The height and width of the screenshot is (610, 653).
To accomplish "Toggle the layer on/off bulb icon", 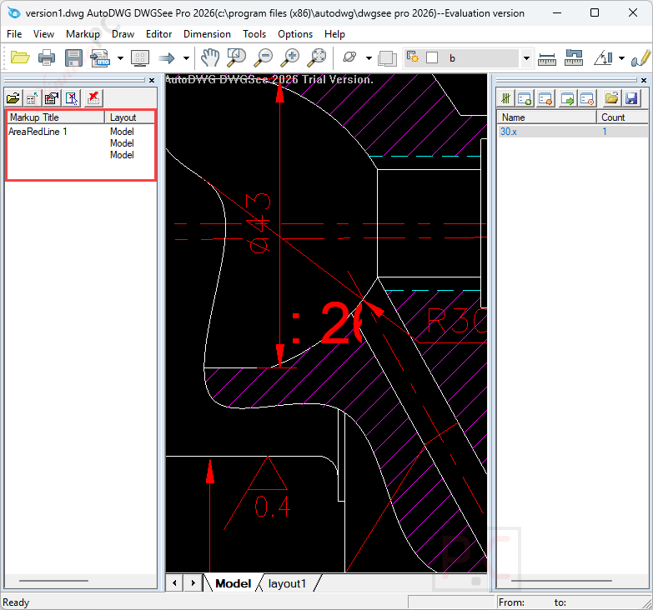I will coord(413,57).
